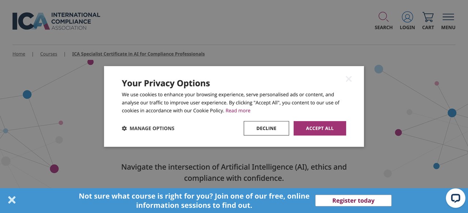Open the shopping cart icon
This screenshot has width=468, height=213.
click(x=427, y=16)
